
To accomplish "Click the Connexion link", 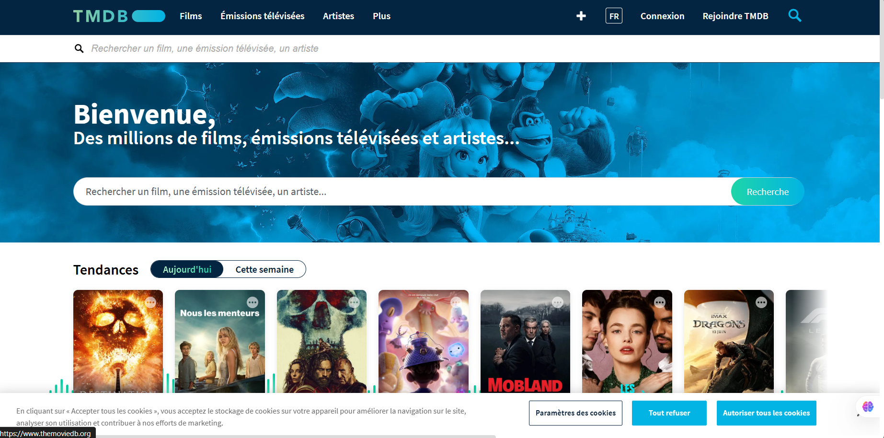I will click(662, 16).
